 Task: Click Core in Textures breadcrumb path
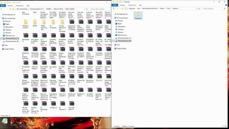168,9
